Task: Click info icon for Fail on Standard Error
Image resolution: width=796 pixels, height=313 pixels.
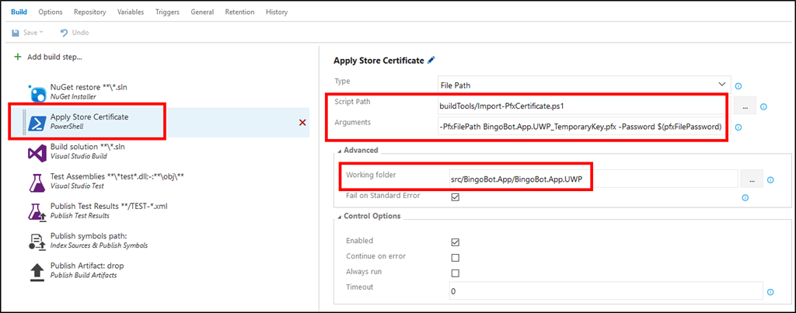Action: 745,198
